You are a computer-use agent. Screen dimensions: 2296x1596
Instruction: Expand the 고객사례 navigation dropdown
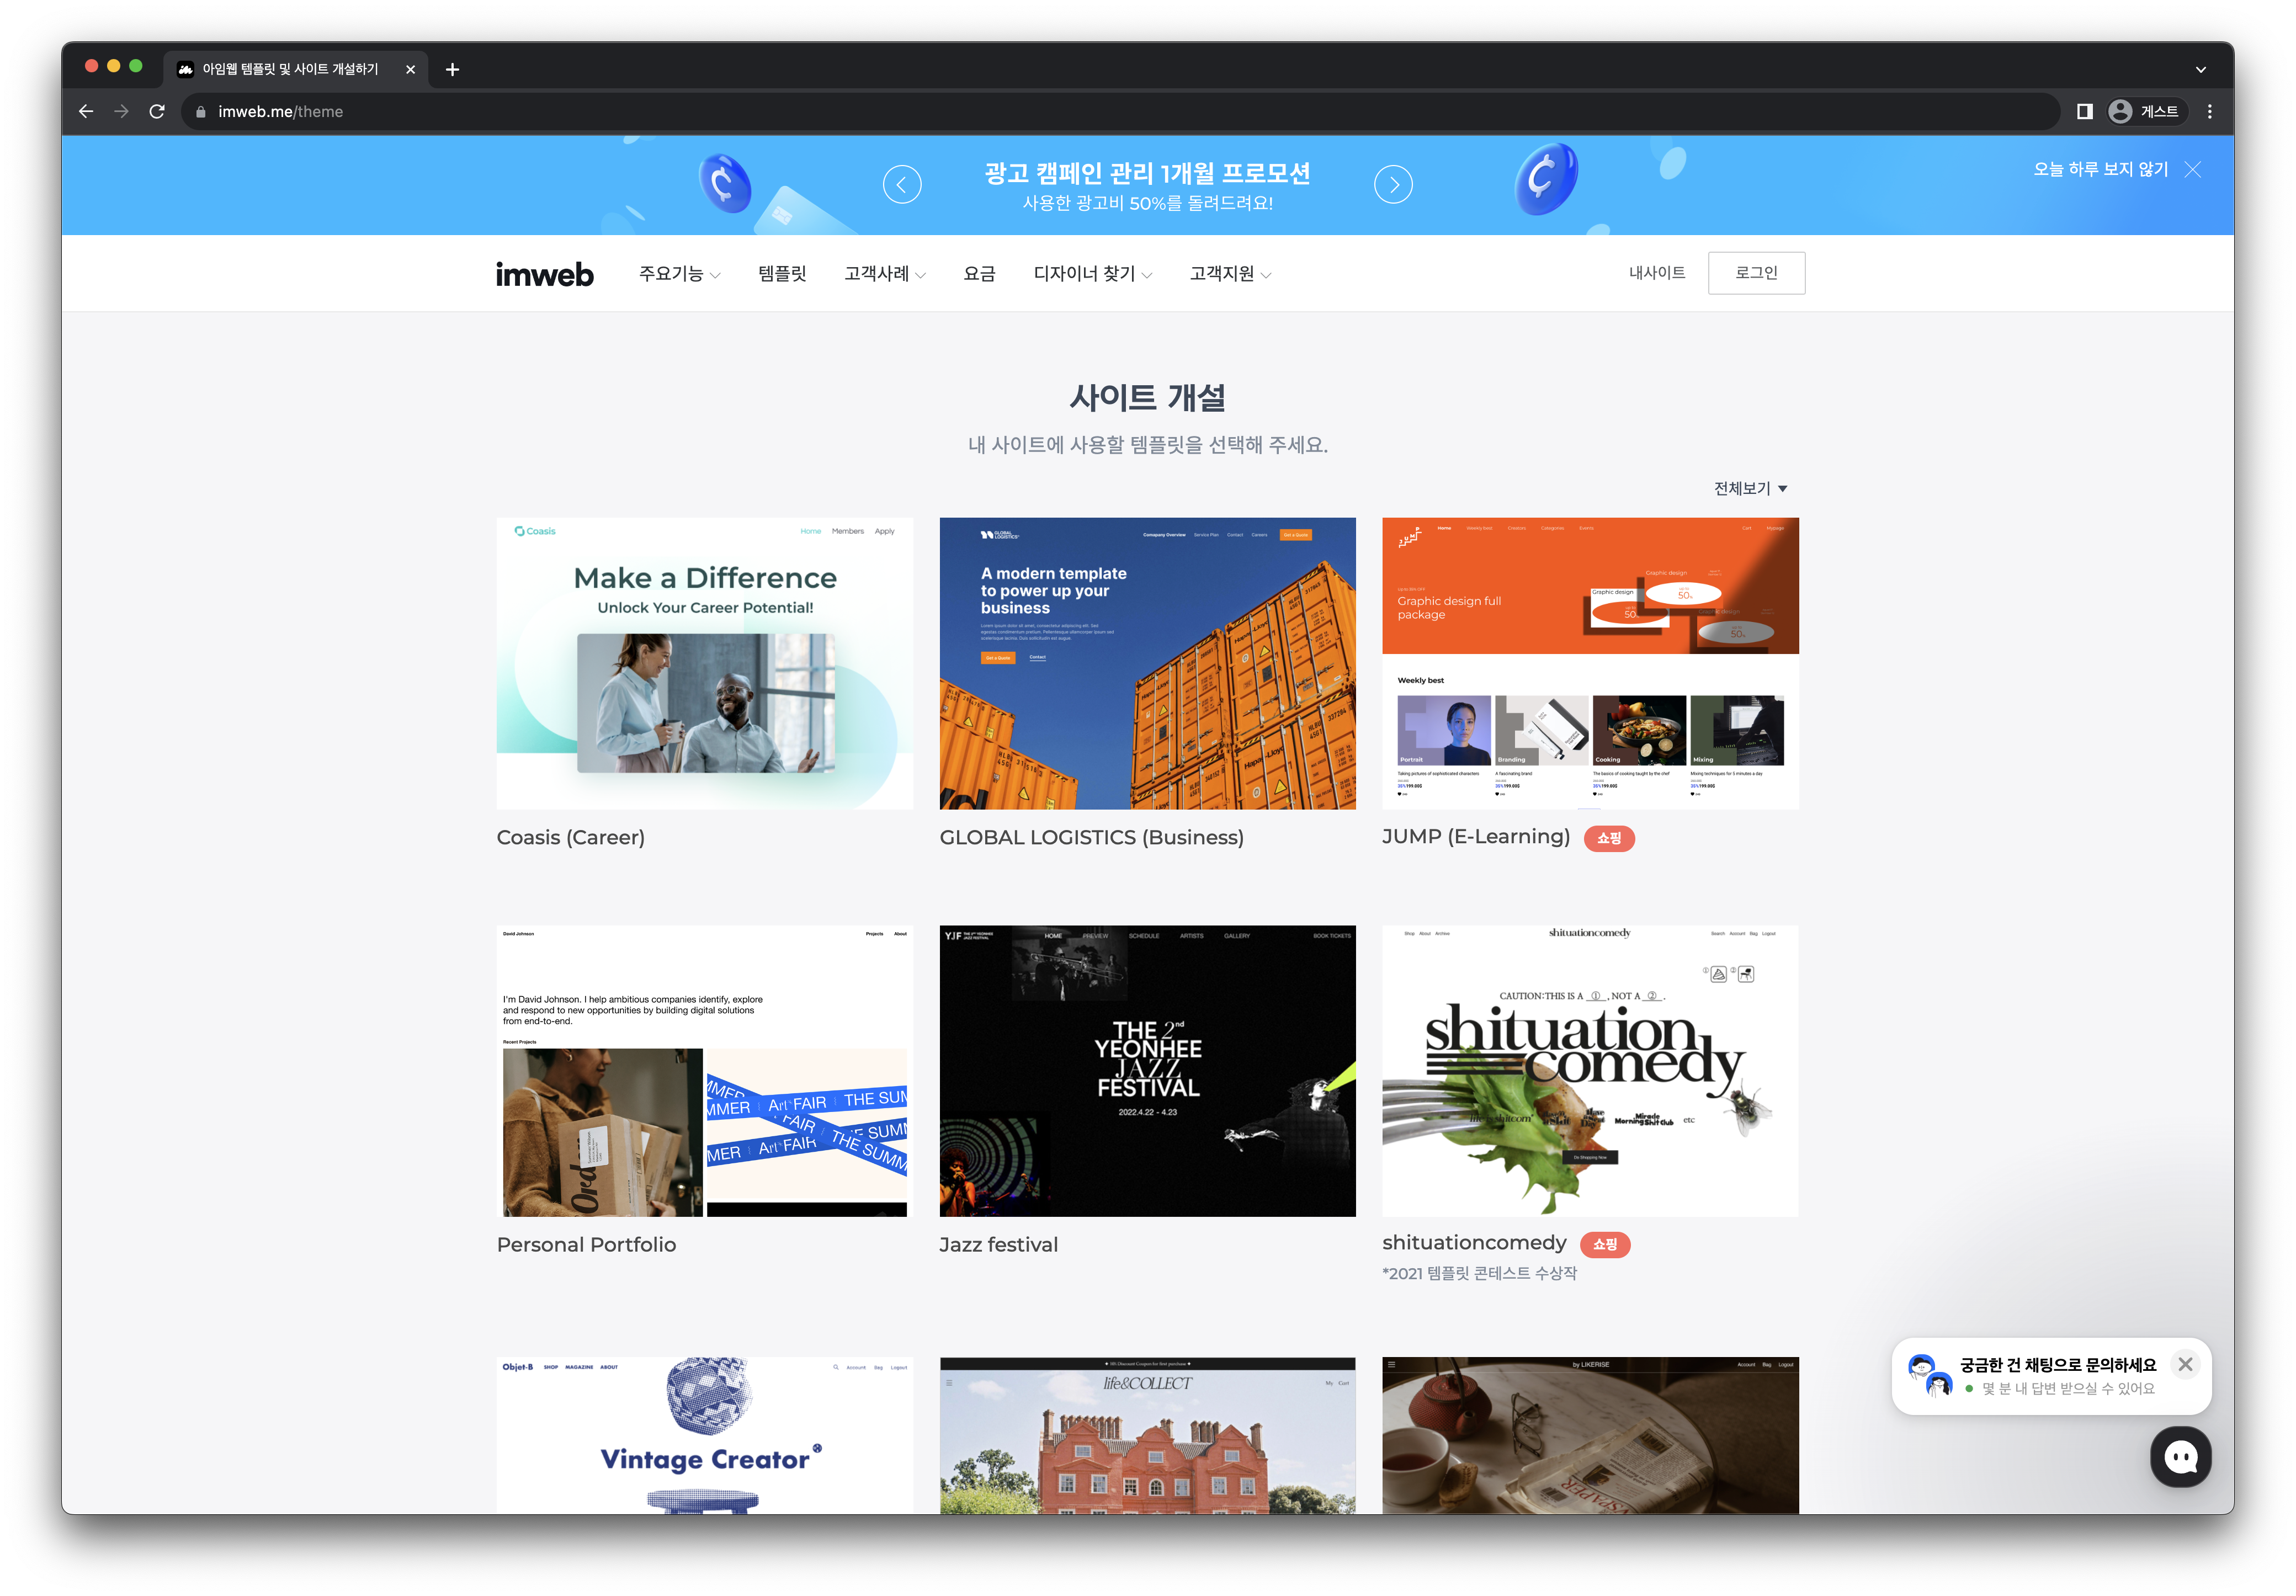[885, 273]
